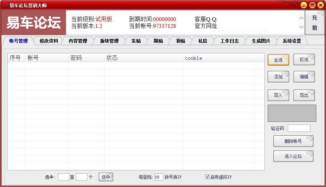The width and height of the screenshot is (326, 187).
Task: Click the 选中 button at bottom
Action: point(106,177)
